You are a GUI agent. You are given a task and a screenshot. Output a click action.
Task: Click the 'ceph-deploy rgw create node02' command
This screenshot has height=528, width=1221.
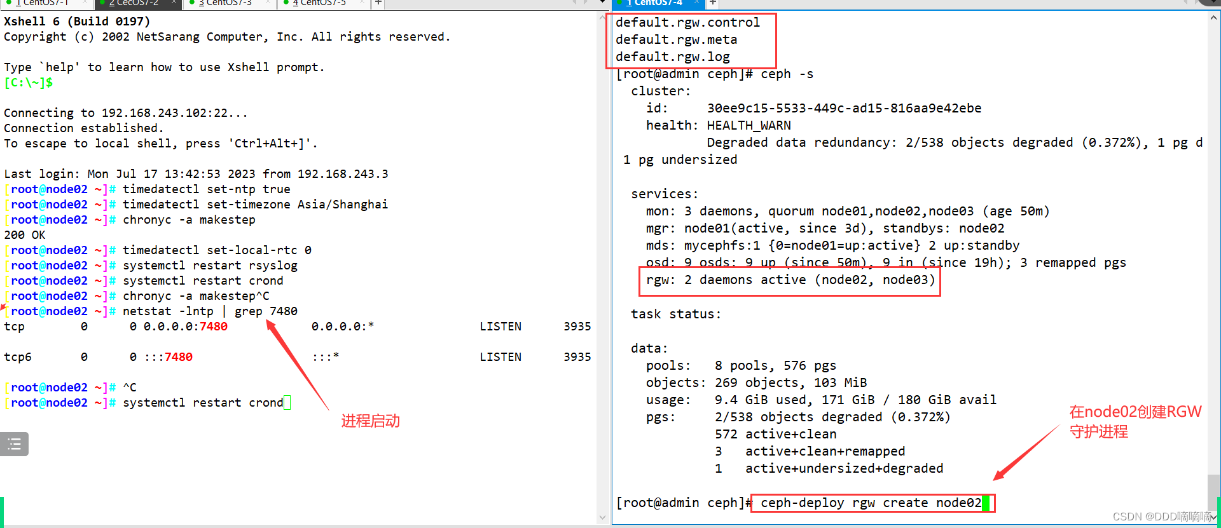(x=871, y=503)
